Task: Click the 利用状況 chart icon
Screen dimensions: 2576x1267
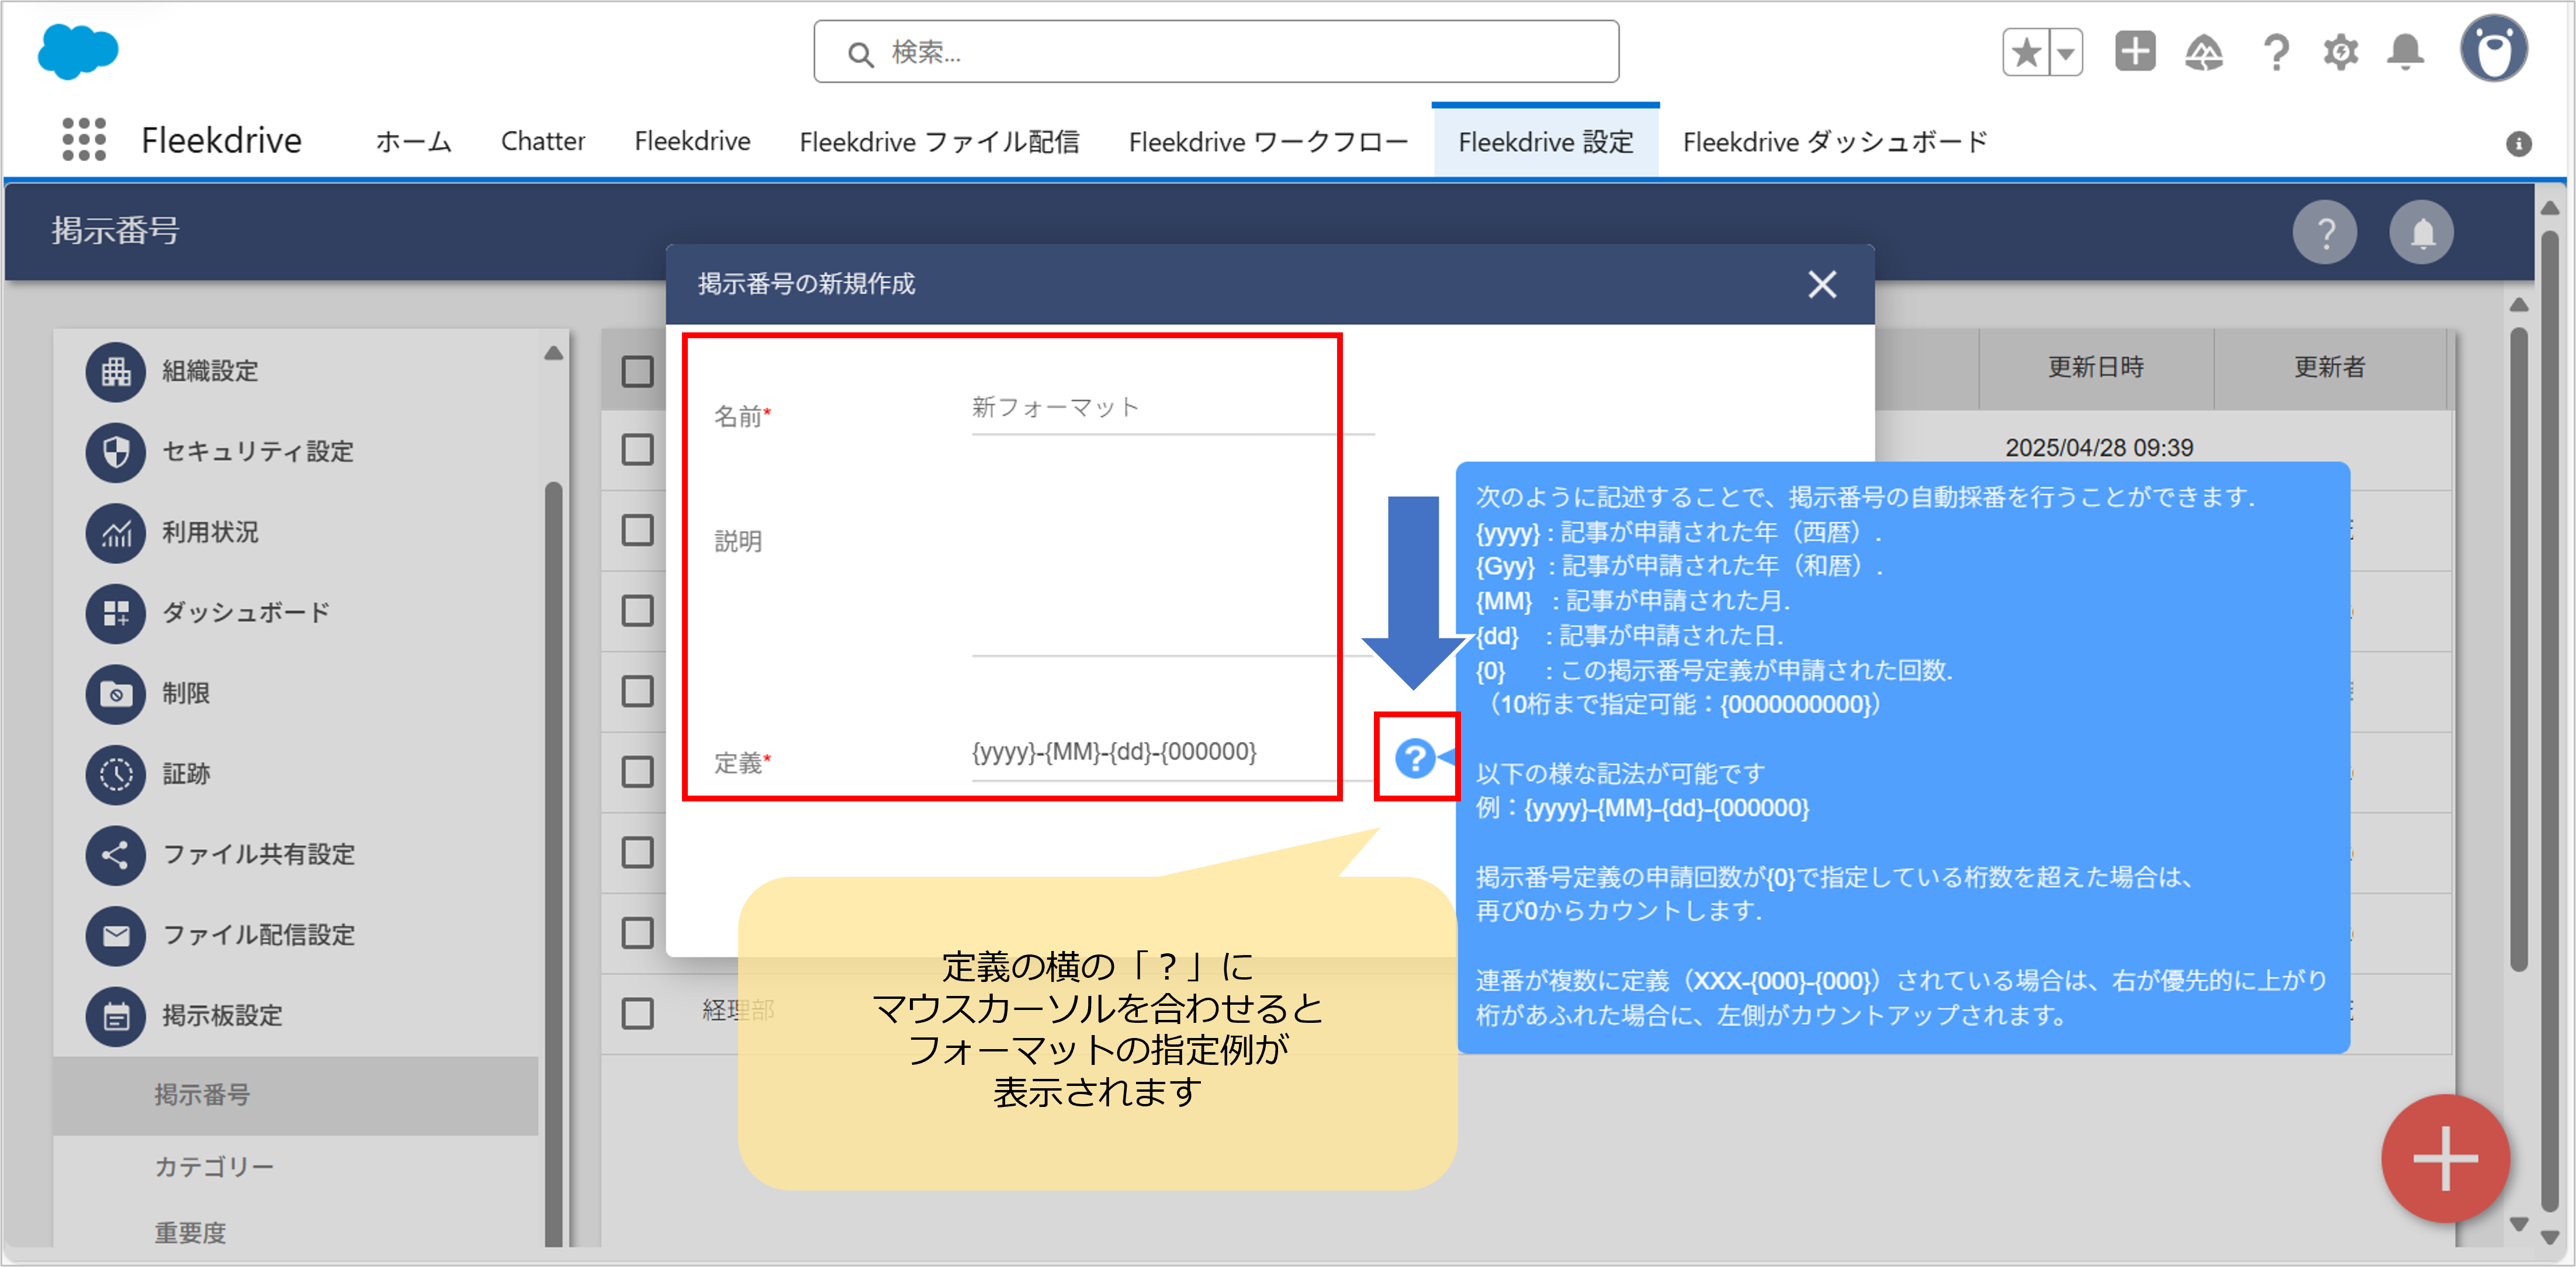Action: click(116, 533)
